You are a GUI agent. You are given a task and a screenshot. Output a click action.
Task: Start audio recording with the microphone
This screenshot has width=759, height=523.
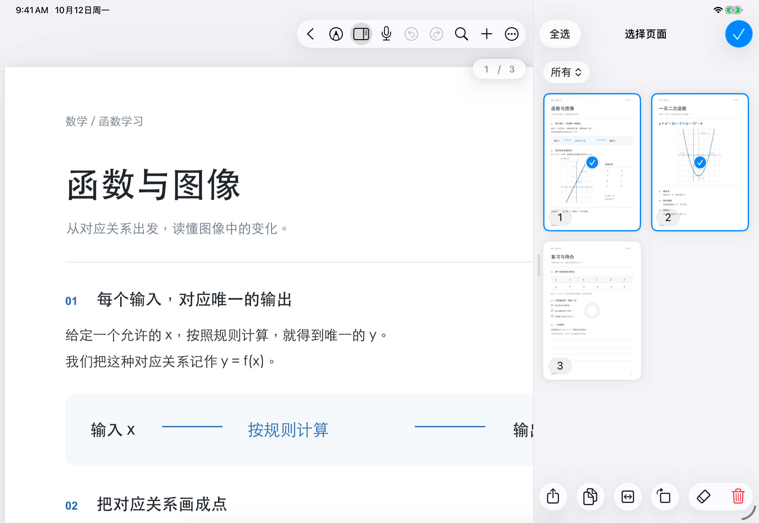[x=386, y=34]
